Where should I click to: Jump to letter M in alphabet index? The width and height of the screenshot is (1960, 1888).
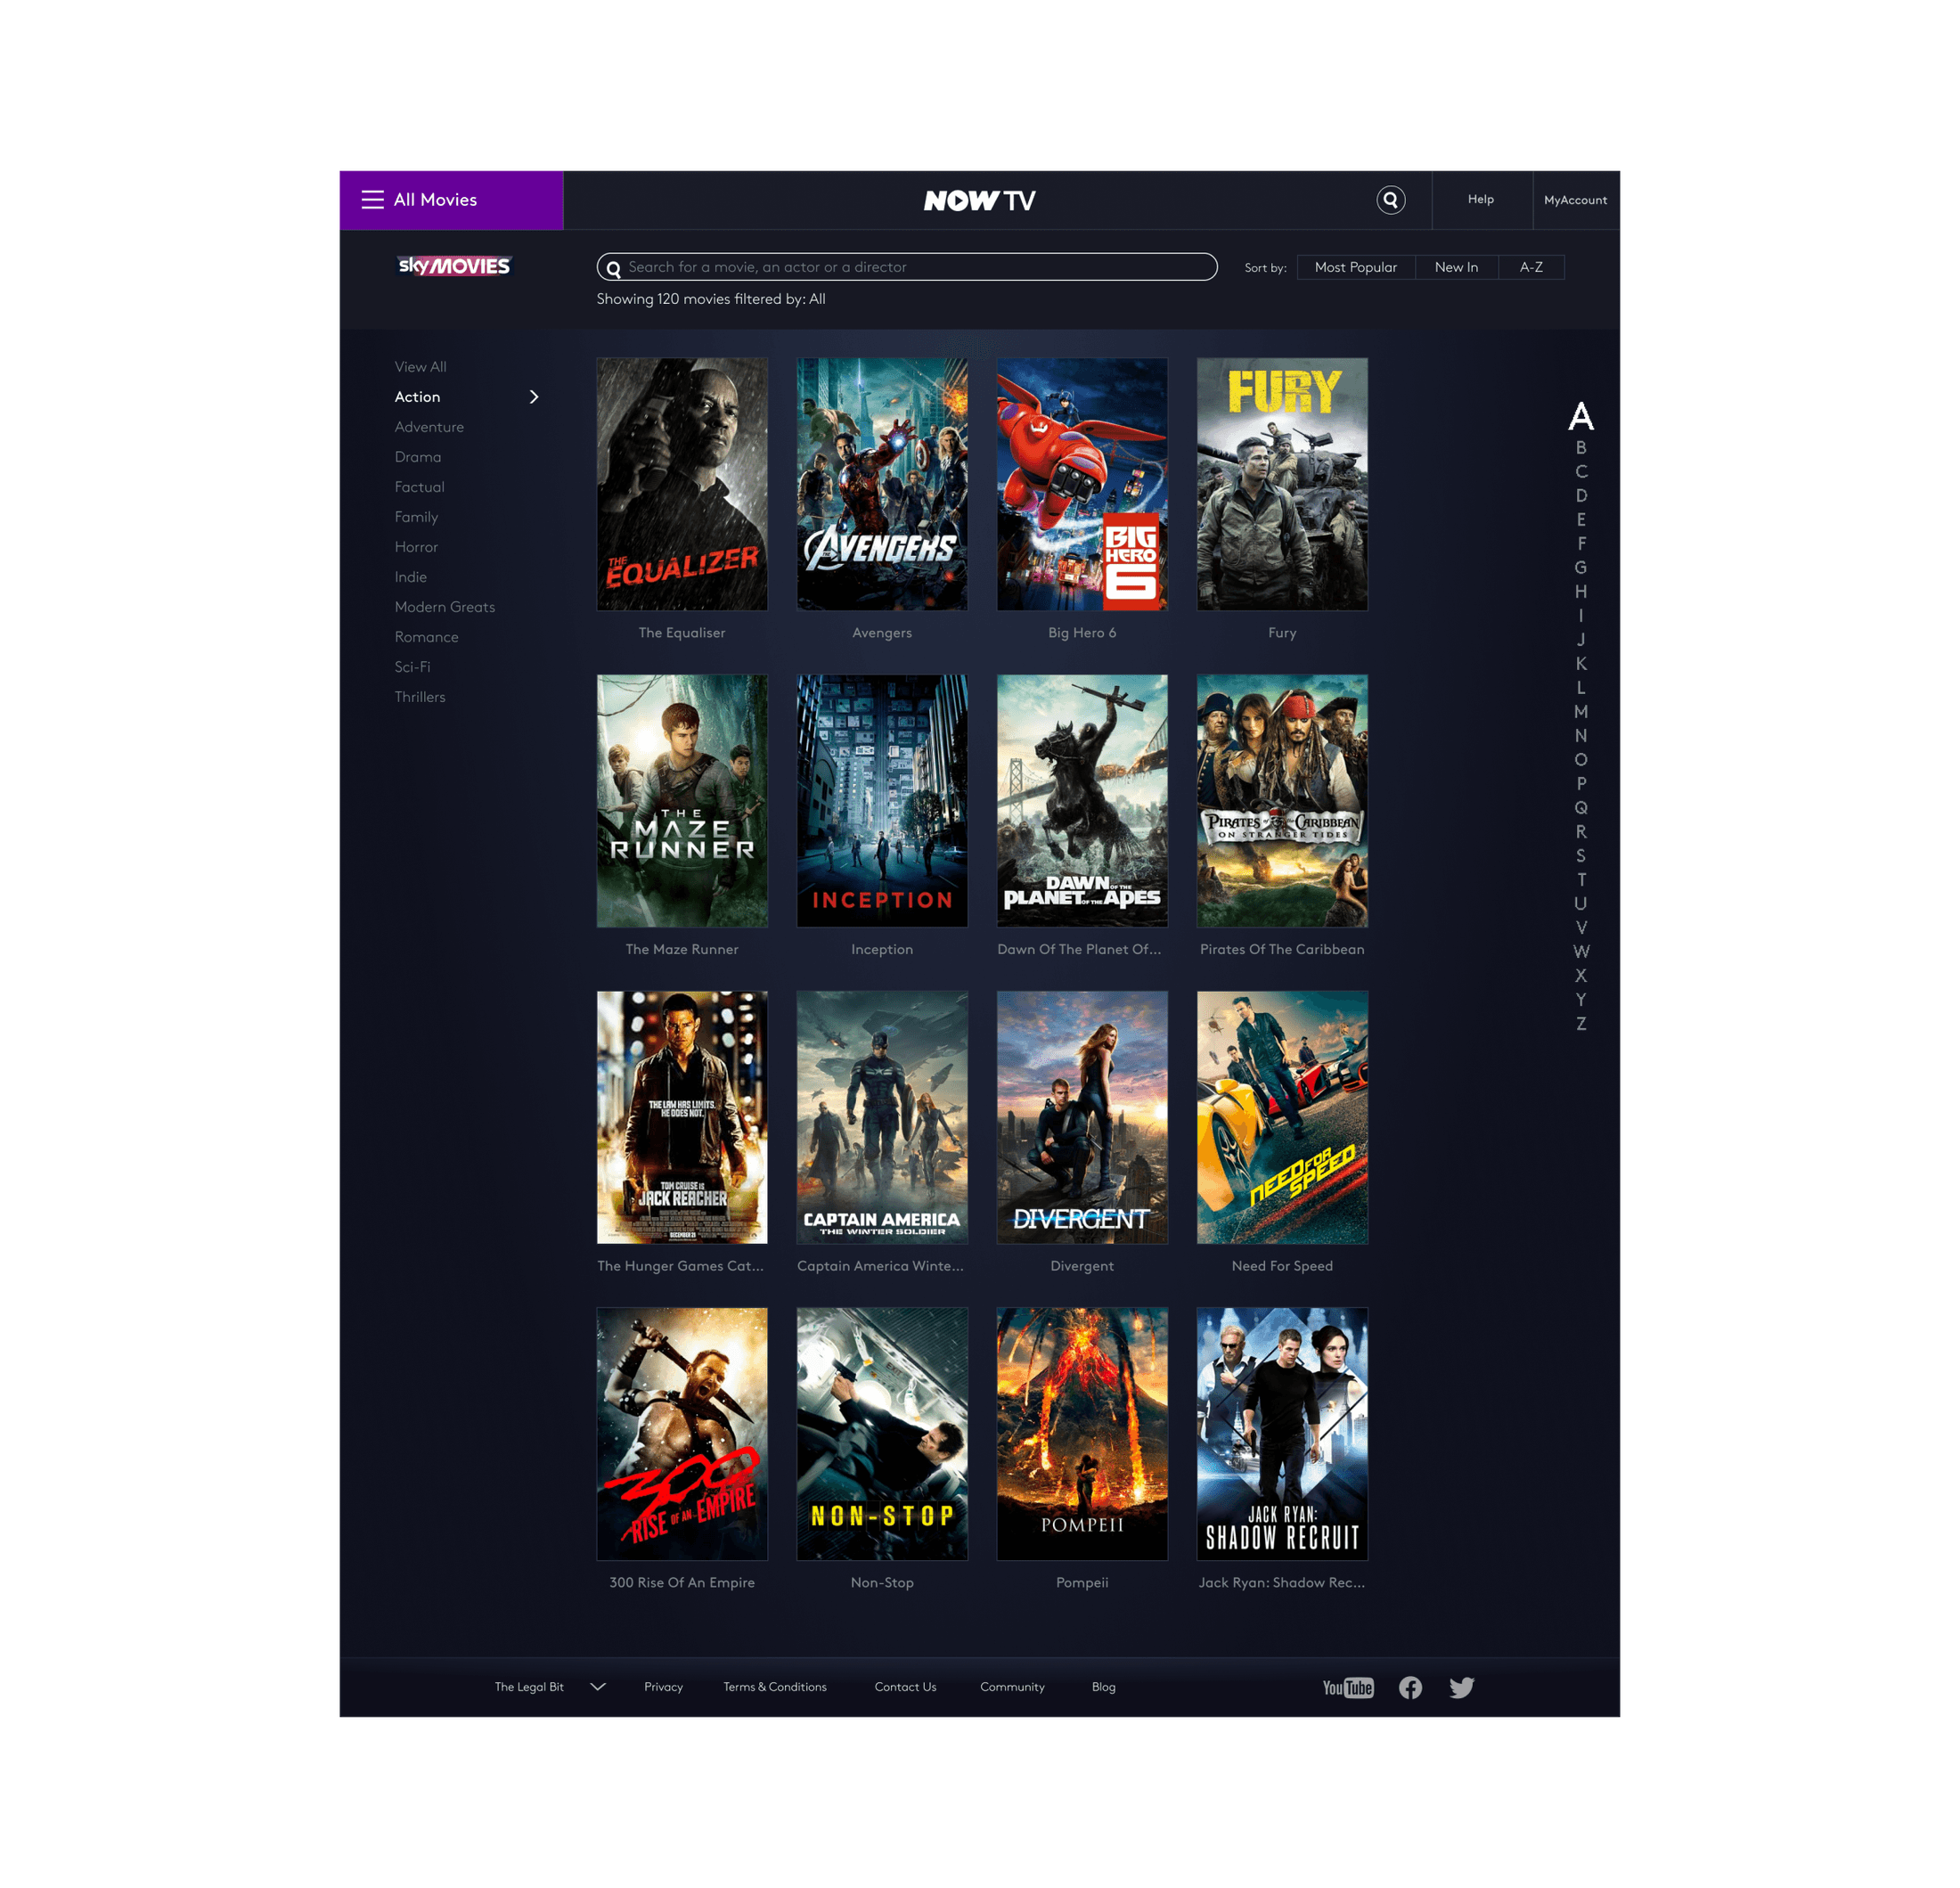pos(1580,711)
